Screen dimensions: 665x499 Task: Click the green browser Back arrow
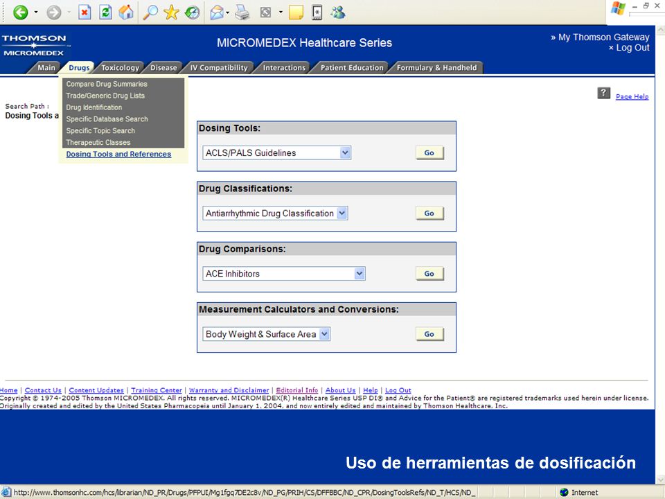click(x=20, y=12)
